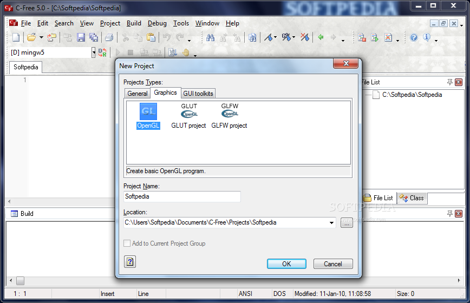
Task: Click the Clear Bookmarks red-X flag icon
Action: point(305,37)
